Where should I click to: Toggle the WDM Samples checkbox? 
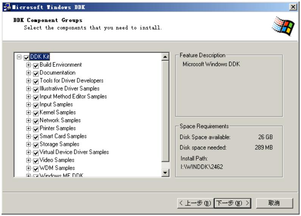click(36, 169)
